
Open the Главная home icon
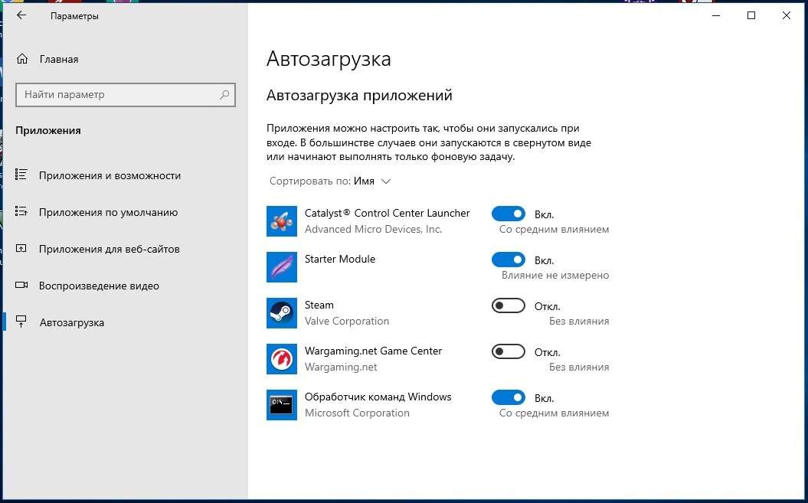[x=22, y=59]
